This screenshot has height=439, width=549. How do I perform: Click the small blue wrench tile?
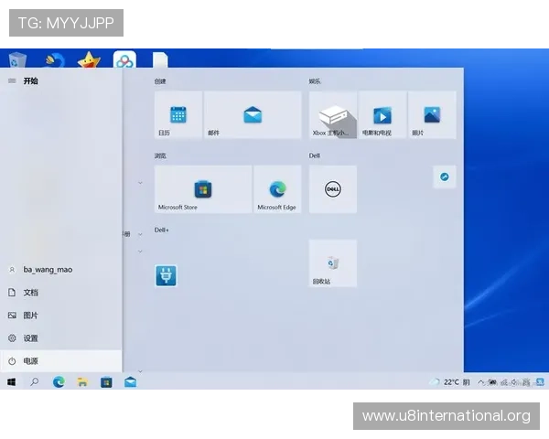[445, 177]
